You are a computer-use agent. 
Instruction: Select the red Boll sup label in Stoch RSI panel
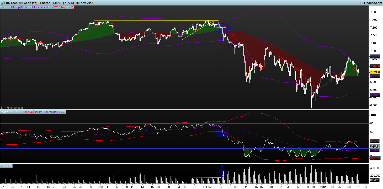click(28, 112)
